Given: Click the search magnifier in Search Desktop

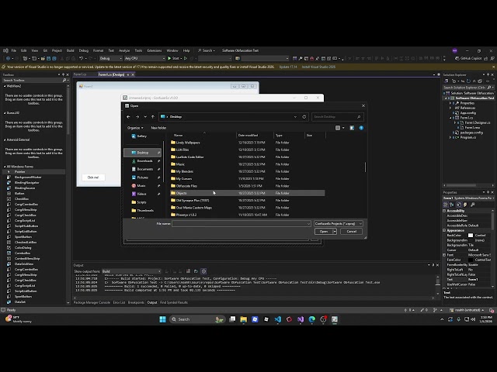Looking at the screenshot, I should click(x=359, y=117).
